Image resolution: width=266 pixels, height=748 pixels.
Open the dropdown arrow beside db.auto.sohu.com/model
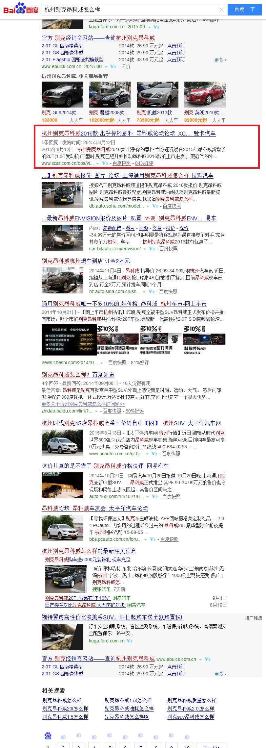click(x=148, y=206)
